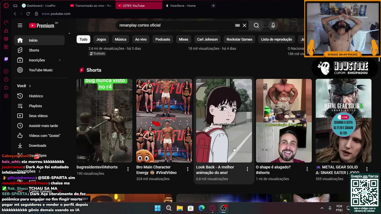
Task: Open Seus vídeos in YouTube sidebar
Action: [39, 116]
